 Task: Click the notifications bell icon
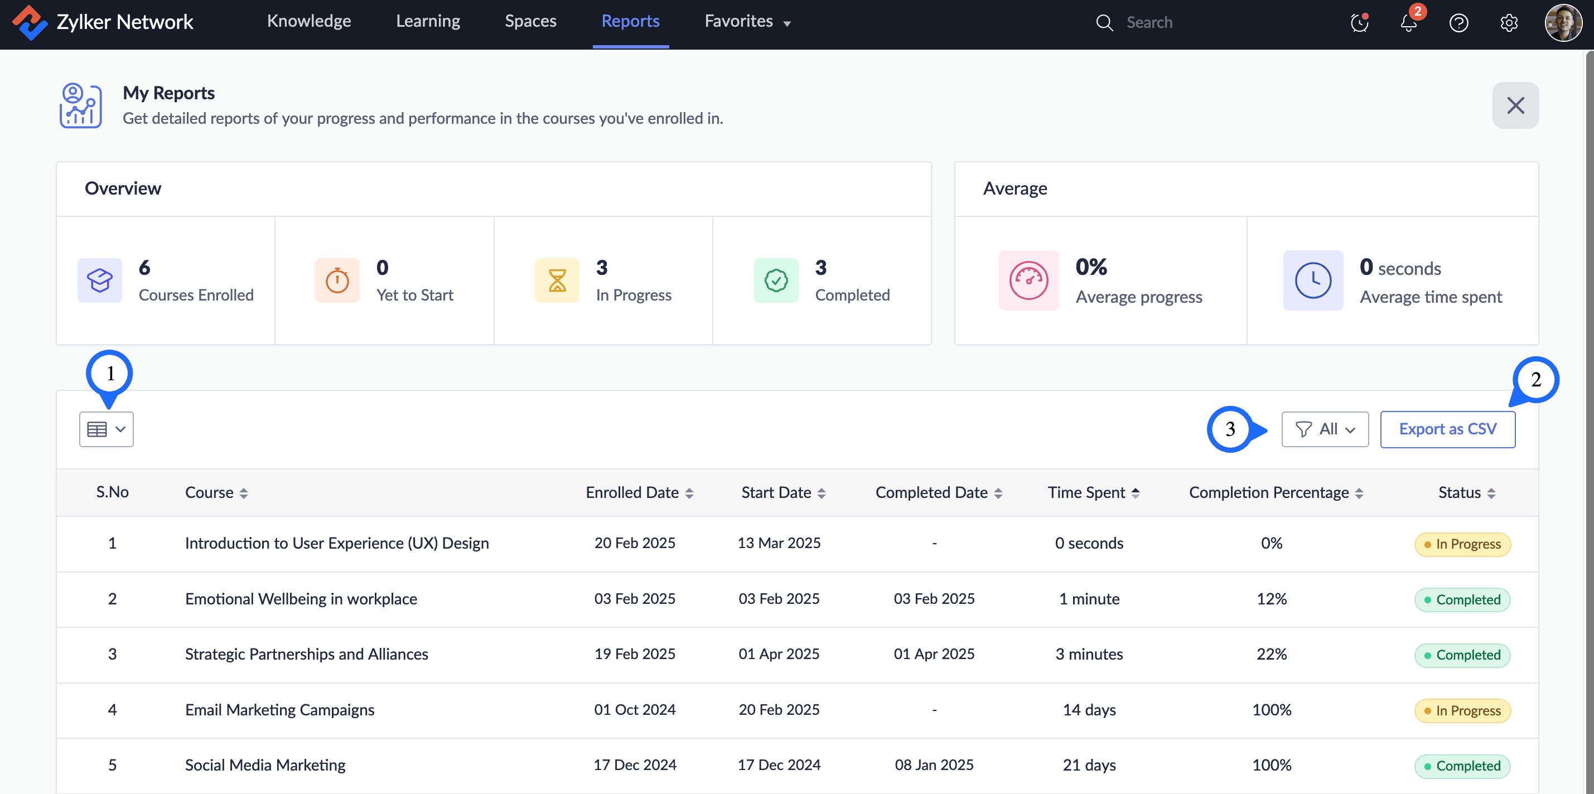(x=1408, y=23)
